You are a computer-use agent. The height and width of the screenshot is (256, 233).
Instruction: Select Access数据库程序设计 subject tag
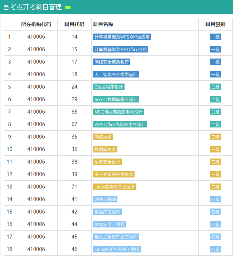[116, 99]
